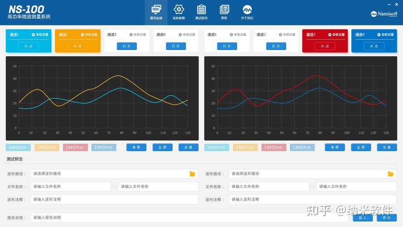This screenshot has height=227, width=403.
Task: Select red 1MOhm chip under right chart
Action: 274,148
